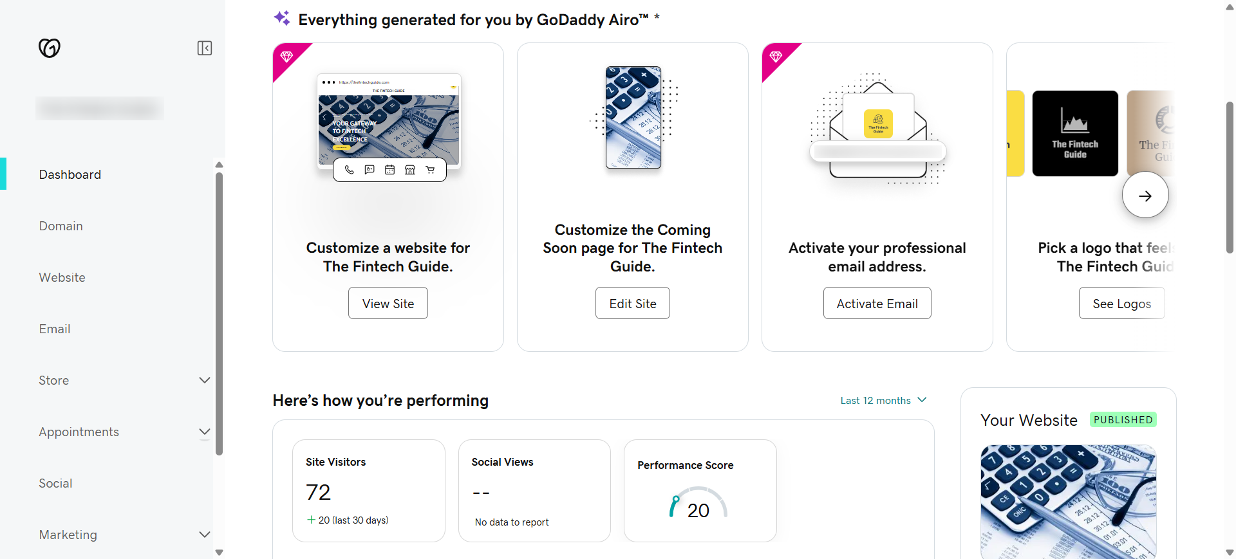1236x559 pixels.
Task: Select Social in the sidebar
Action: (55, 483)
